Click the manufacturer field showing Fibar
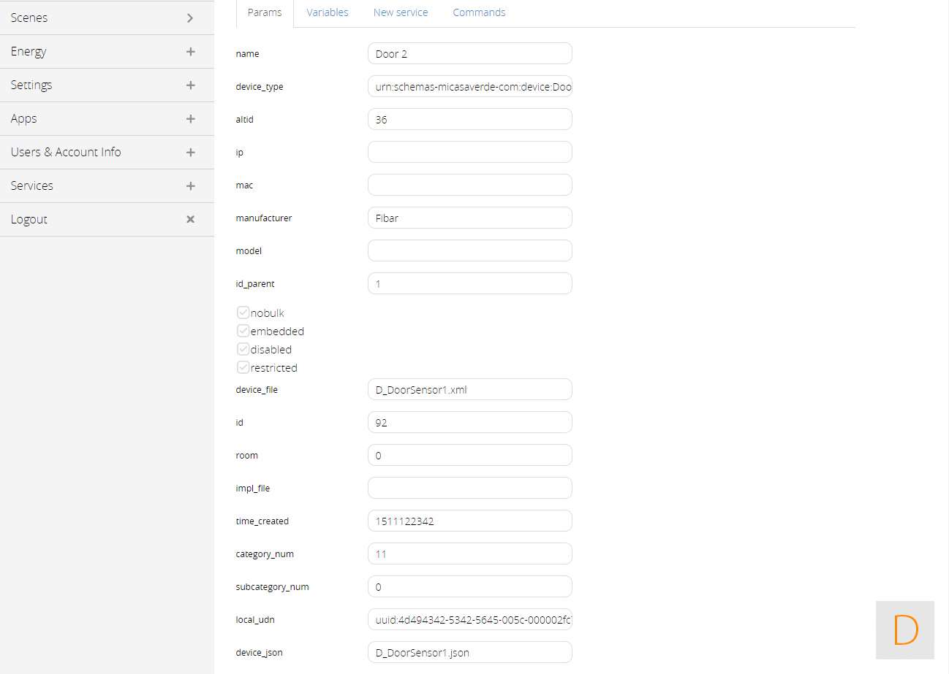The height and width of the screenshot is (674, 949). [469, 218]
